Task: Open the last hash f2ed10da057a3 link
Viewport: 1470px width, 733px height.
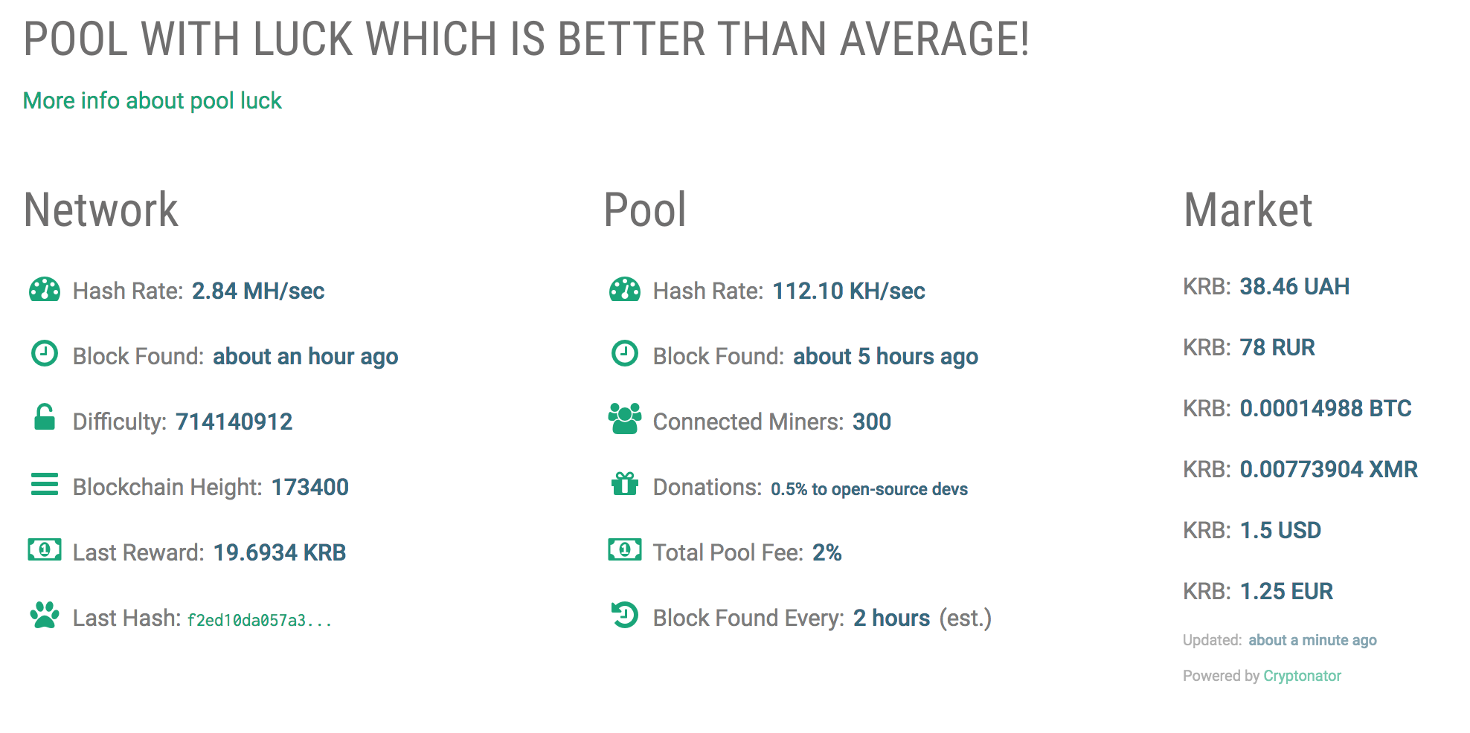Action: pos(259,620)
